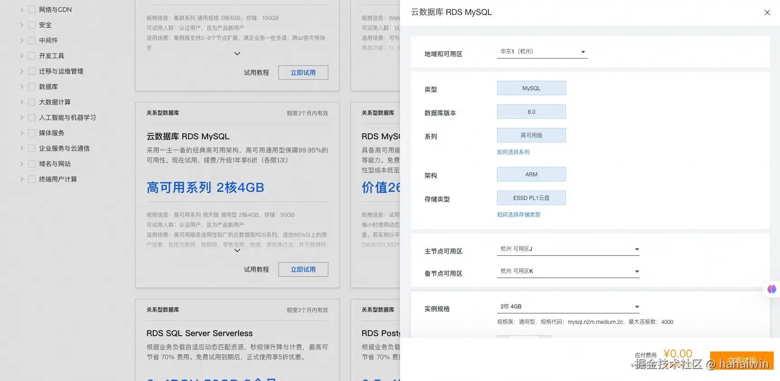The image size is (780, 381).
Task: Expand the 媒体服务 category arrow
Action: click(x=21, y=133)
